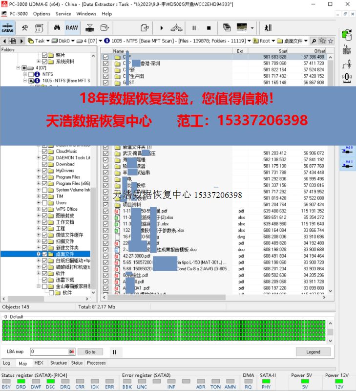Viewport: 356px width, 391px height.
Task: Click the SATA0 port icon
Action: [7, 28]
